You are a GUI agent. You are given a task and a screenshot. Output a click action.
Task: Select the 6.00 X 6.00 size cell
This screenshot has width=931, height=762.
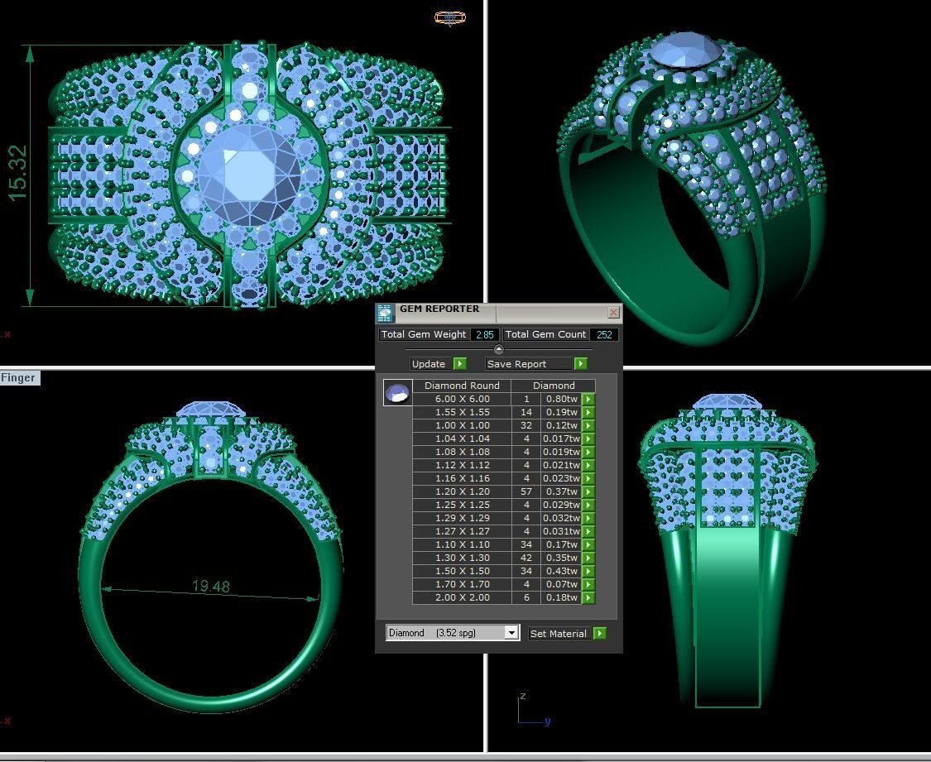462,399
